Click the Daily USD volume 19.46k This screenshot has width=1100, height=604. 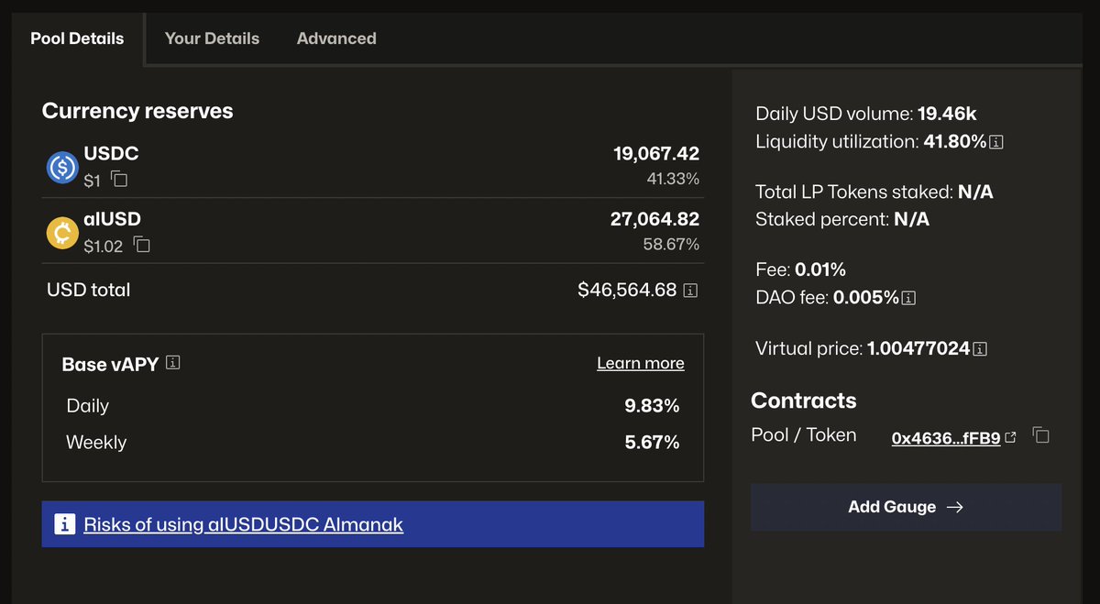click(x=947, y=114)
